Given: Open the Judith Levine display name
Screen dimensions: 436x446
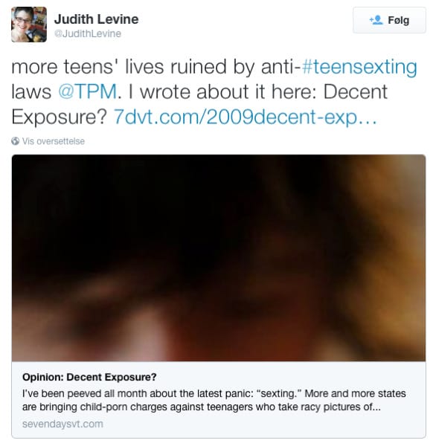Looking at the screenshot, I should coord(96,19).
